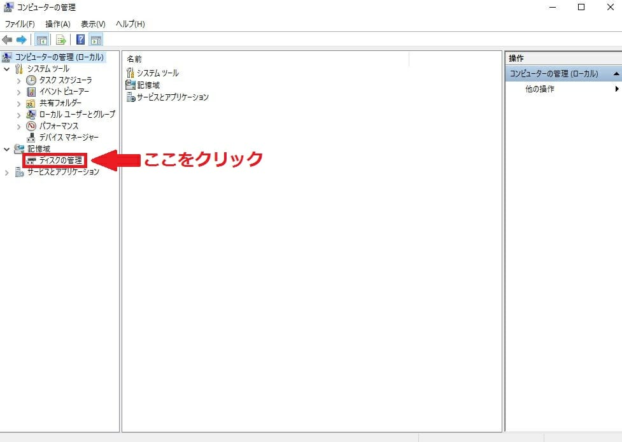Open デバイス マネージャー in the tree
Screen dimensions: 622x442
[69, 138]
